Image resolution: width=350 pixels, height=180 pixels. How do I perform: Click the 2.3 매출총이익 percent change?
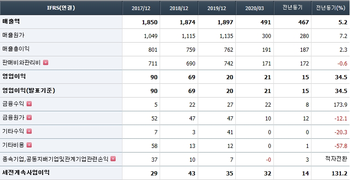point(343,49)
